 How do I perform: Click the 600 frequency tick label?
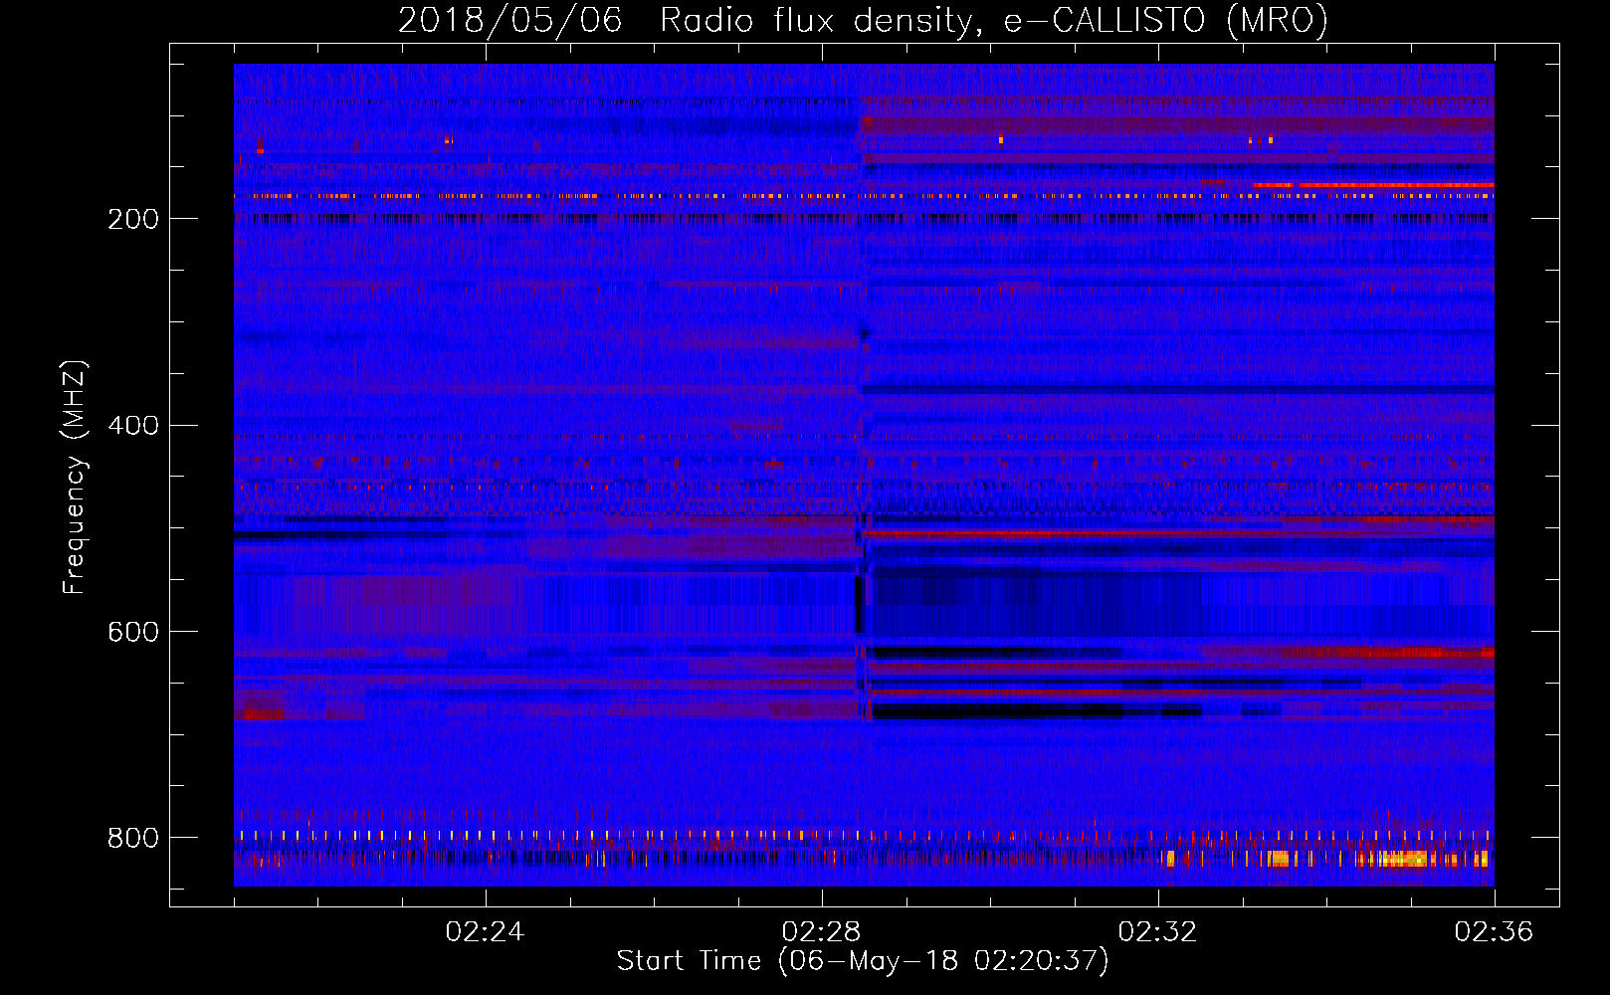[x=133, y=633]
